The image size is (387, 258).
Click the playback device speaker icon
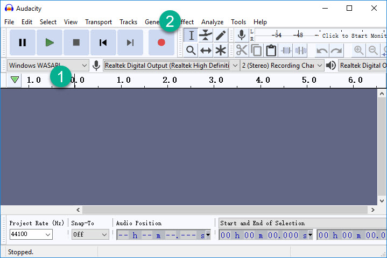[x=331, y=65]
